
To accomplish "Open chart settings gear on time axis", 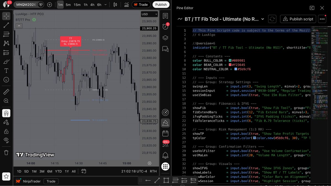I will pos(150,163).
